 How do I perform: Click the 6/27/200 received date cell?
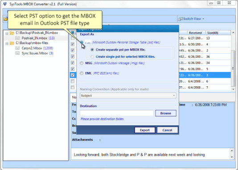tap(196, 38)
